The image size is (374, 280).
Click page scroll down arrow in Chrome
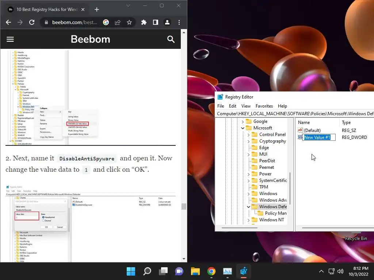[x=184, y=259]
